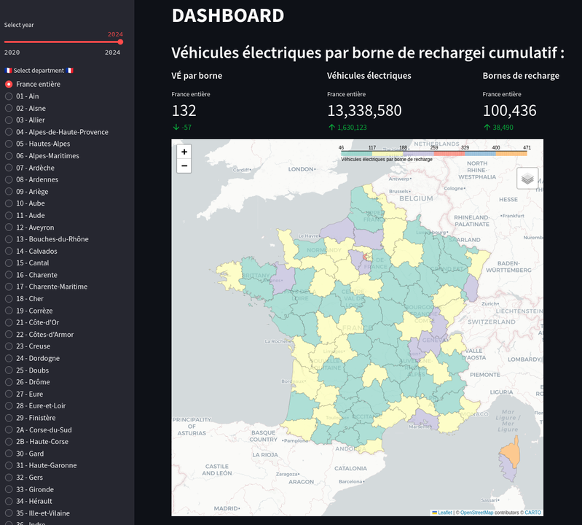
Task: Click the purple Corse-du-Sud region on map
Action: 508,468
